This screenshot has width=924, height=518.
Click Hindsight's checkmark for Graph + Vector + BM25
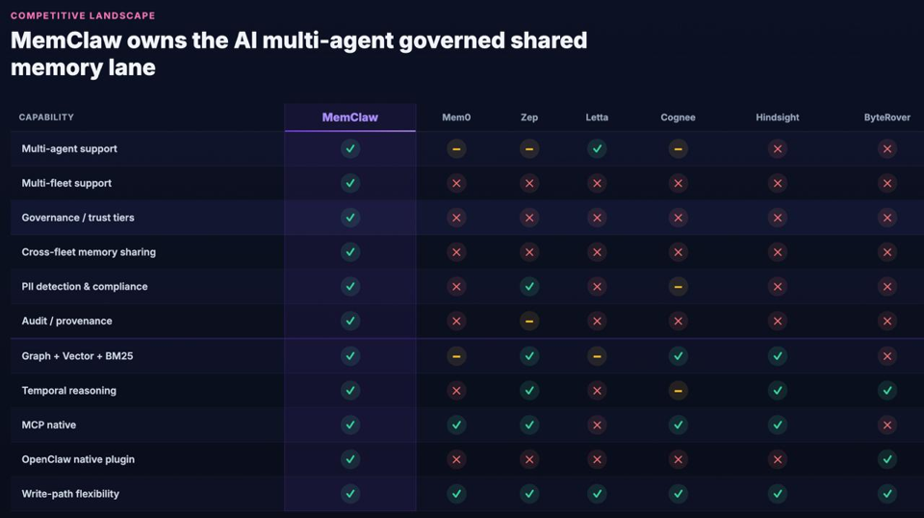pos(778,356)
